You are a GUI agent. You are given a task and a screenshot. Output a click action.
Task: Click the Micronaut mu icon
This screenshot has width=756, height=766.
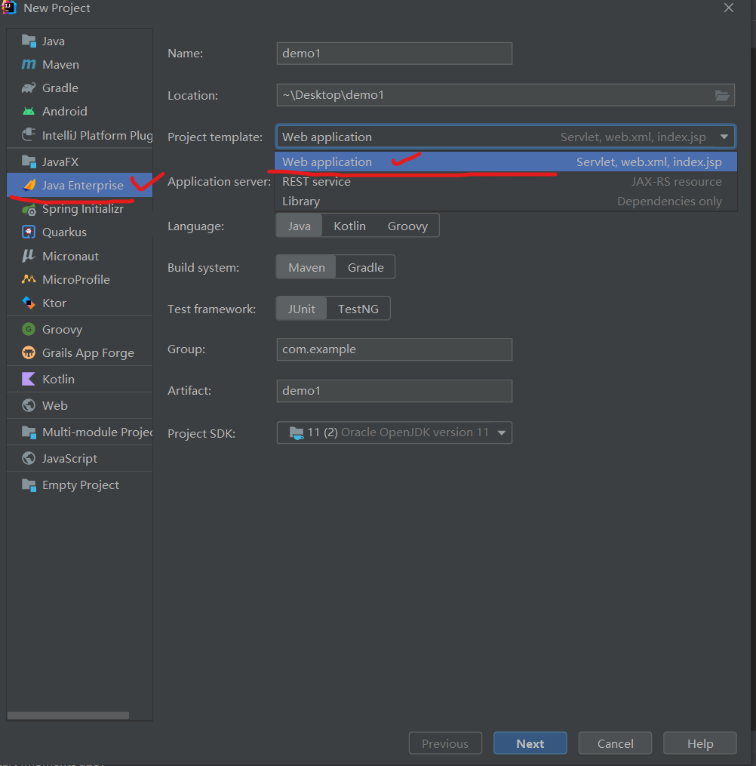pos(29,256)
